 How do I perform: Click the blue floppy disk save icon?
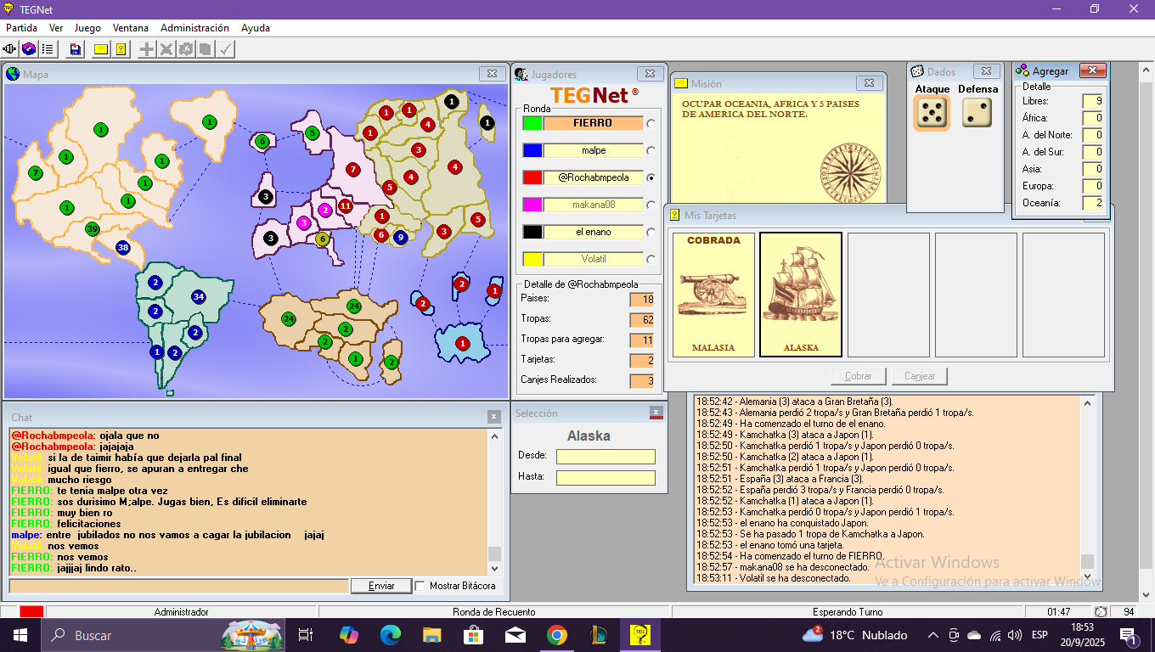click(76, 49)
